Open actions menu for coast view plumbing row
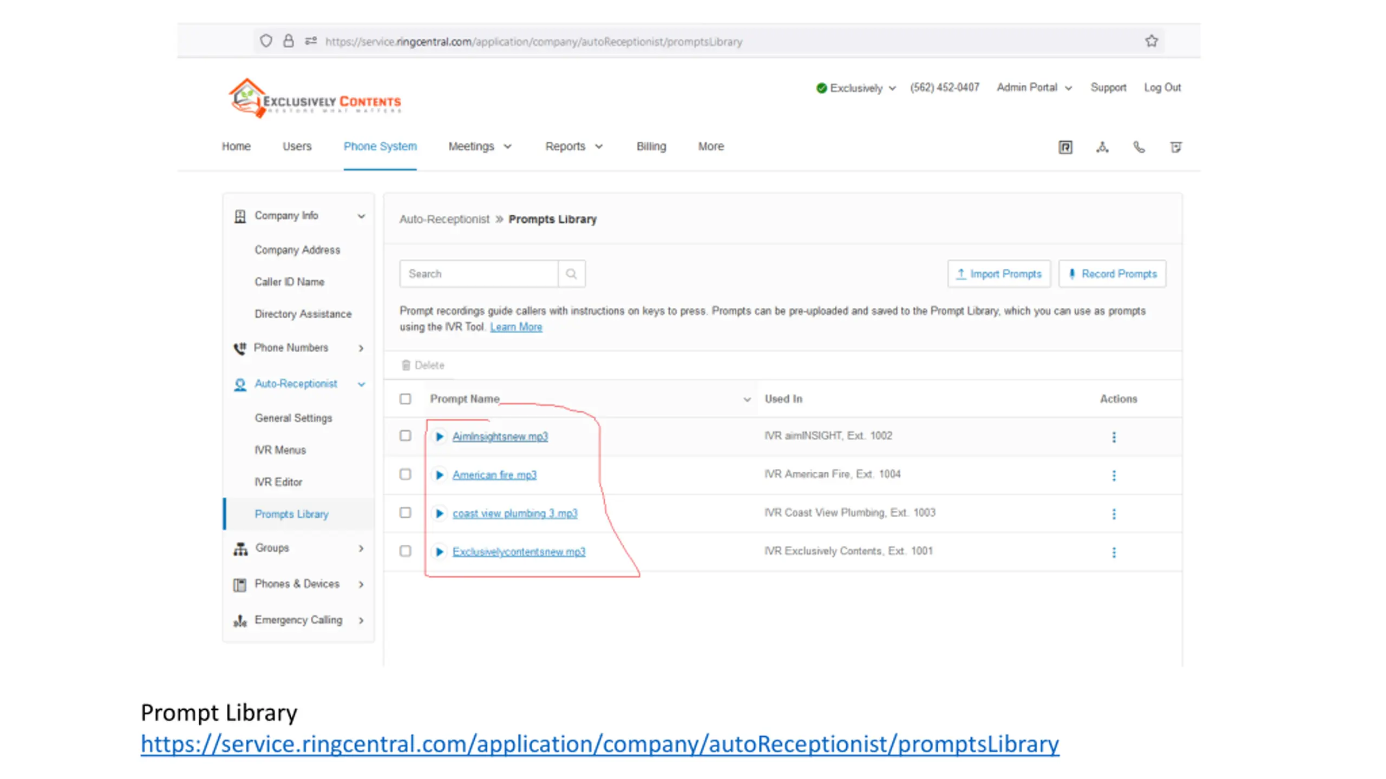The image size is (1386, 779). coord(1114,513)
